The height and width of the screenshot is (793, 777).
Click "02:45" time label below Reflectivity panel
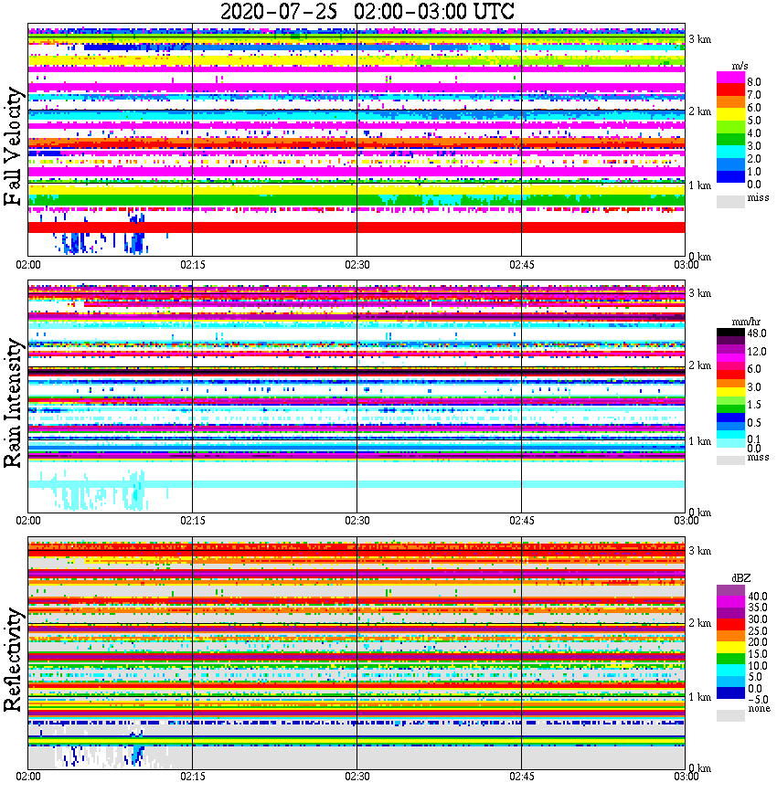coord(521,777)
